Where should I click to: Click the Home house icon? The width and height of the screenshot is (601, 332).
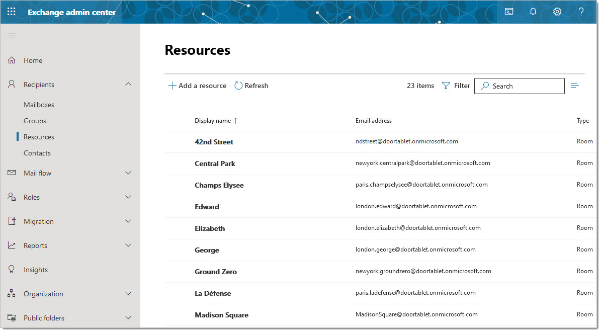click(12, 60)
